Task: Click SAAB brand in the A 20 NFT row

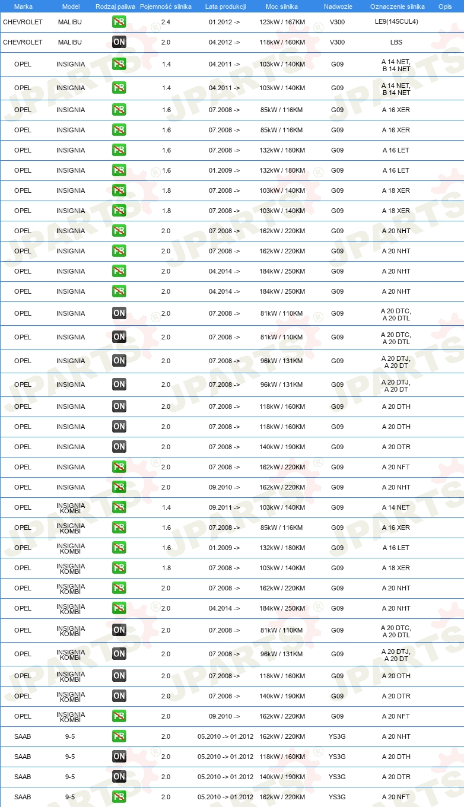Action: (x=23, y=797)
